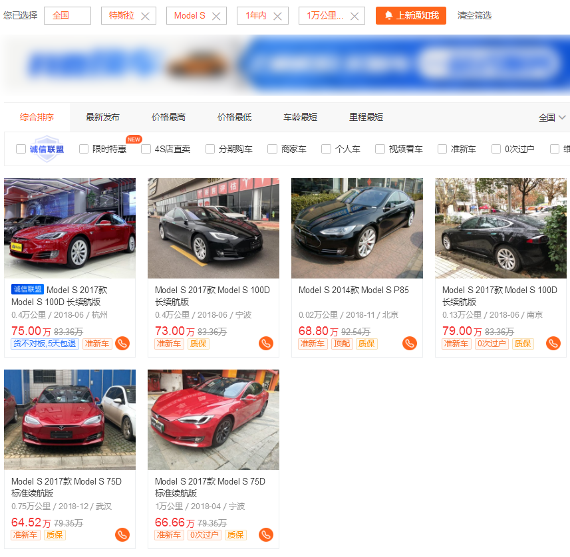Remove the Model S filter tag
This screenshot has height=557, width=570.
216,16
